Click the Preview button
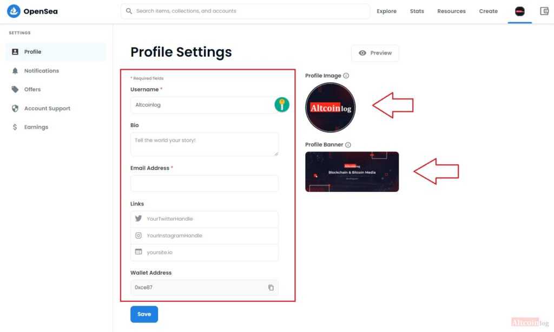Image resolution: width=554 pixels, height=332 pixels. pos(375,53)
